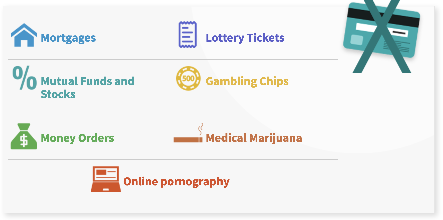The height and width of the screenshot is (220, 443).
Task: Click the orange laptop icon
Action: [106, 179]
